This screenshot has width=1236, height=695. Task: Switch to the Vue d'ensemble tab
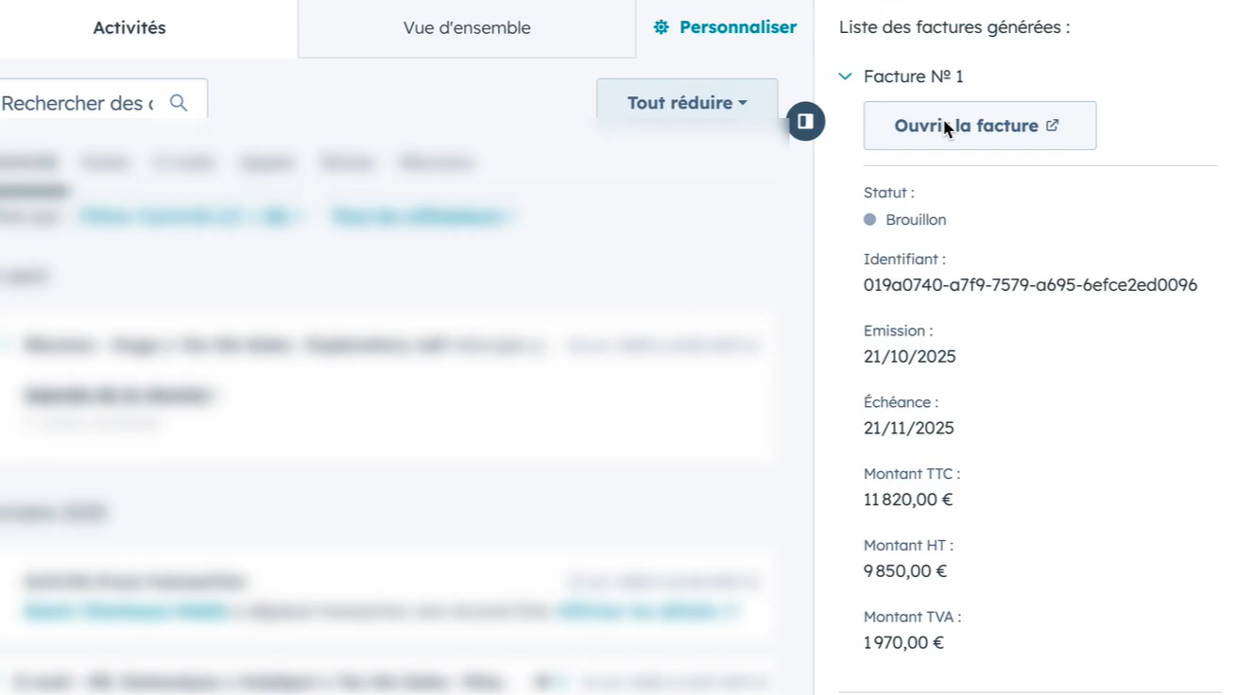pyautogui.click(x=466, y=27)
